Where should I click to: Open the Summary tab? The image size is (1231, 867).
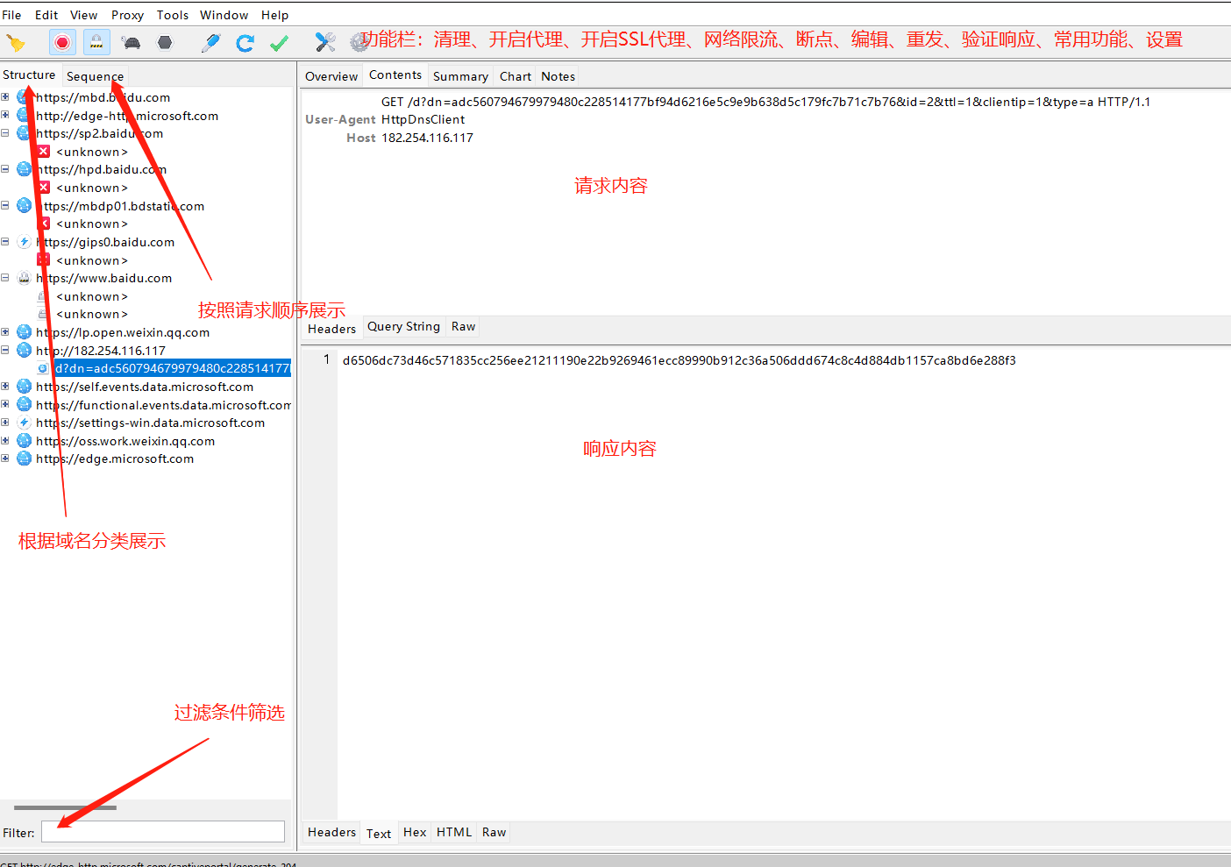460,76
